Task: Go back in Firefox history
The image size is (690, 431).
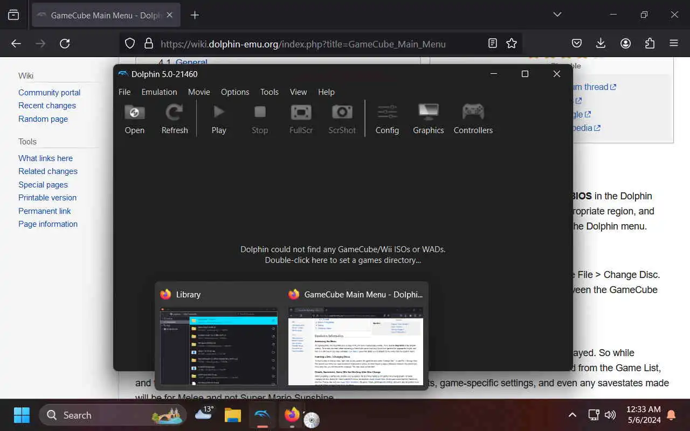Action: click(16, 44)
